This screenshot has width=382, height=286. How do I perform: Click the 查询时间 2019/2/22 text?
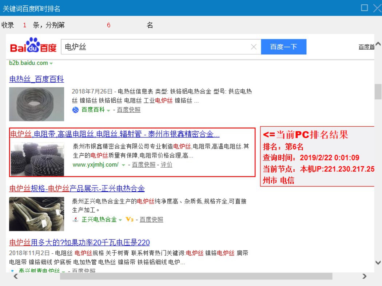[311, 158]
